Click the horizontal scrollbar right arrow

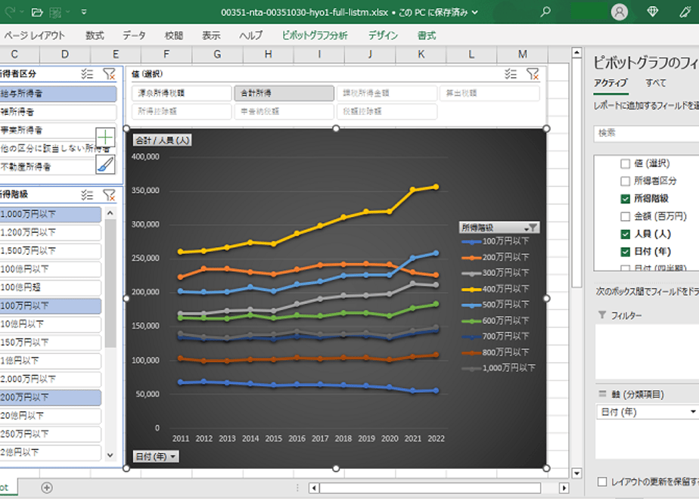tap(564, 488)
